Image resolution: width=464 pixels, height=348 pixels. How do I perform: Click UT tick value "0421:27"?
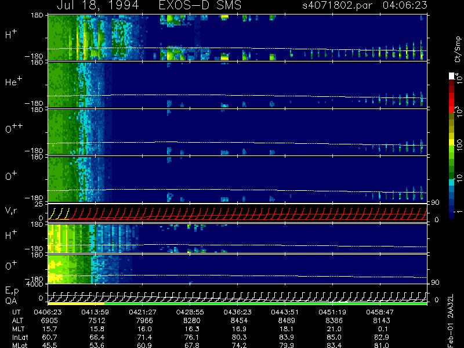143,312
